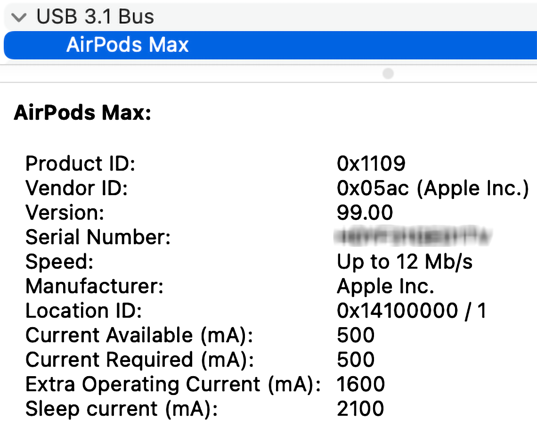Click the Version value 99.00

pyautogui.click(x=365, y=213)
